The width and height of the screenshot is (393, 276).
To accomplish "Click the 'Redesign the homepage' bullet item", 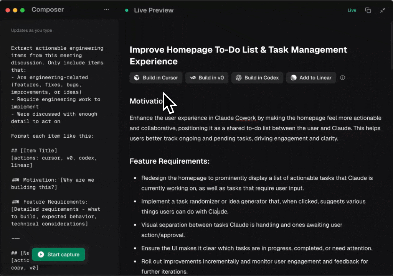I will 257,183.
